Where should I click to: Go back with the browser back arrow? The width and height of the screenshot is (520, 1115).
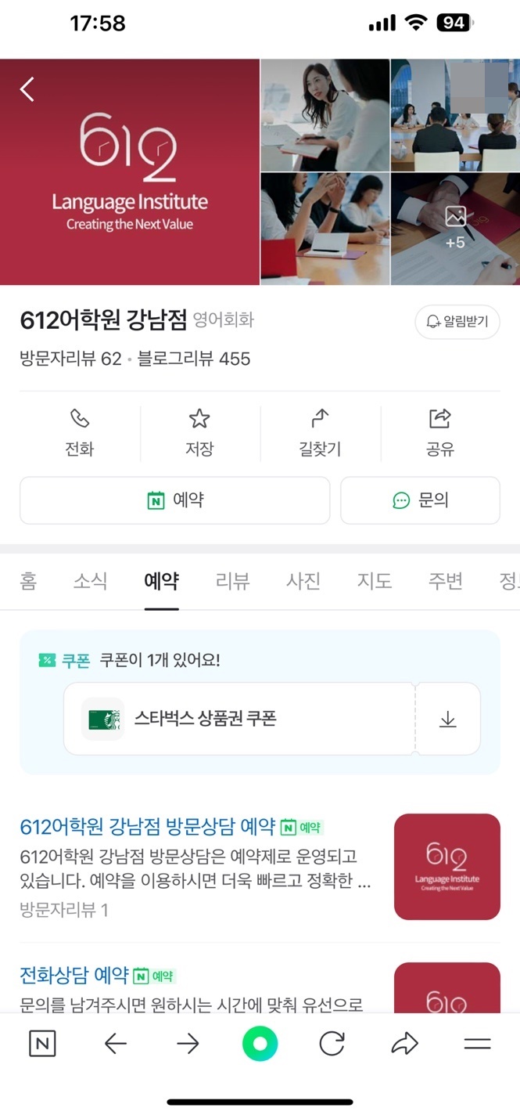click(116, 1044)
